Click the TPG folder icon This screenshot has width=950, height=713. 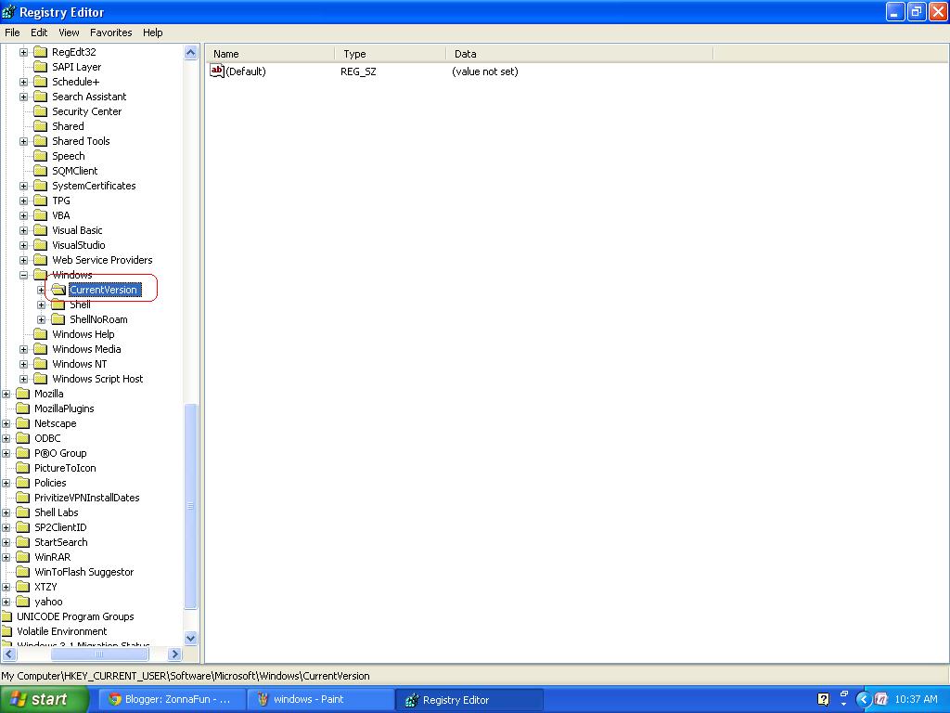[x=41, y=201]
